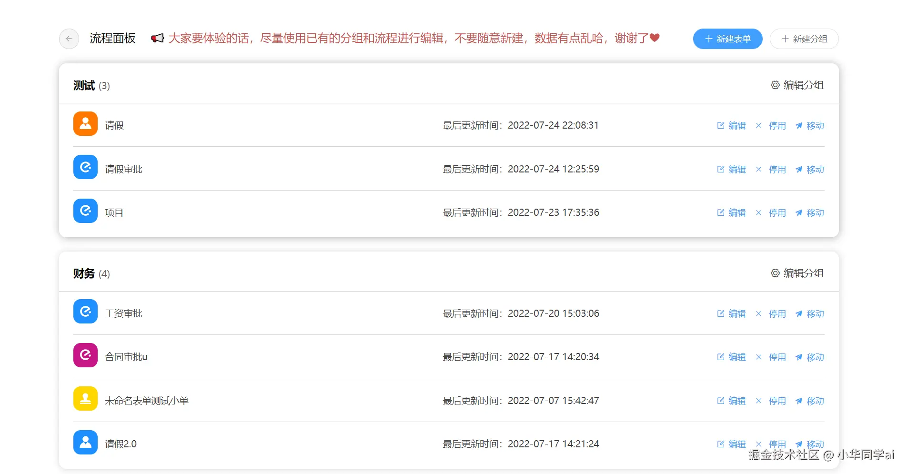This screenshot has width=907, height=474.
Task: Click the magenta 合同审批u process icon
Action: 85,355
